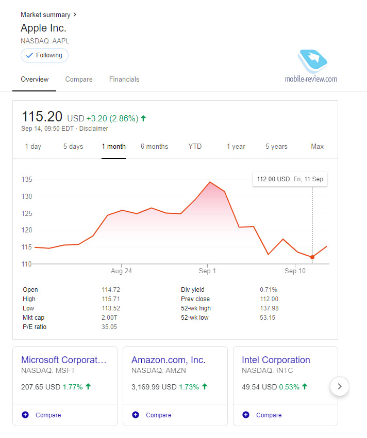Click the Prev close value 112.00
367x438 pixels.
tap(269, 299)
